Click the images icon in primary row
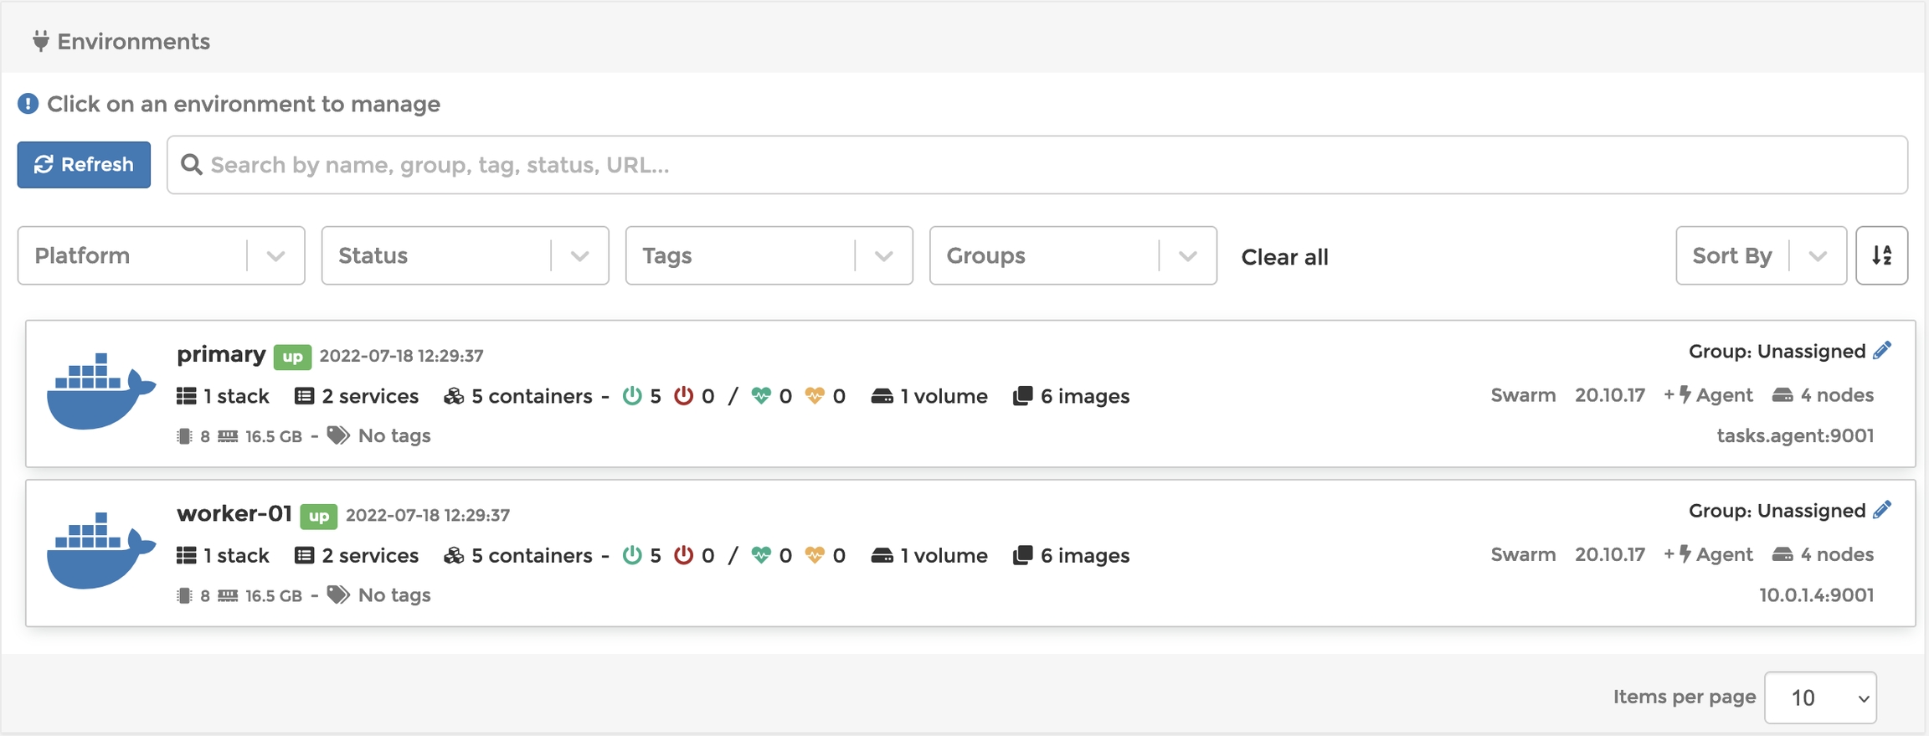1929x736 pixels. 1022,396
